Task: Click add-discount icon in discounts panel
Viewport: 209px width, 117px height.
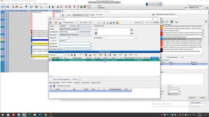Action: (51, 86)
